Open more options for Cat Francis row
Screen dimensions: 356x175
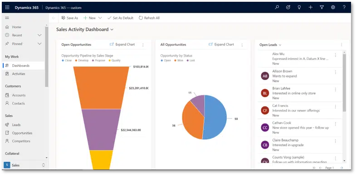(335, 107)
